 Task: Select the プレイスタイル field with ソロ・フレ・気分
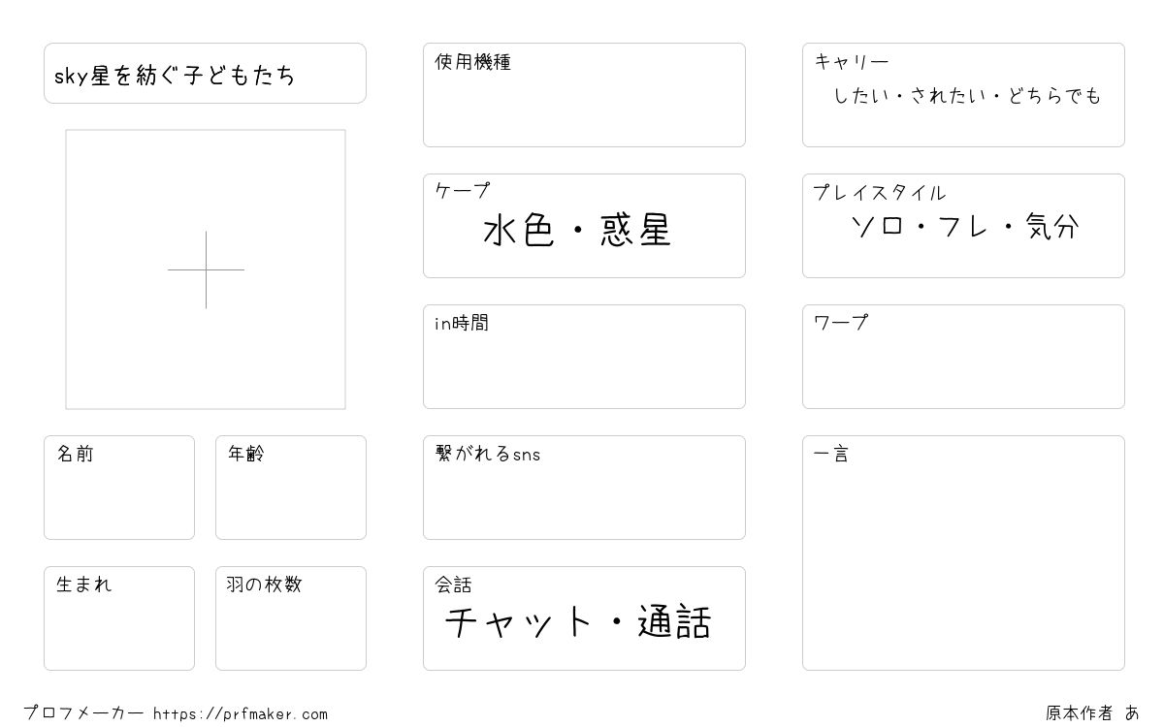click(x=963, y=226)
